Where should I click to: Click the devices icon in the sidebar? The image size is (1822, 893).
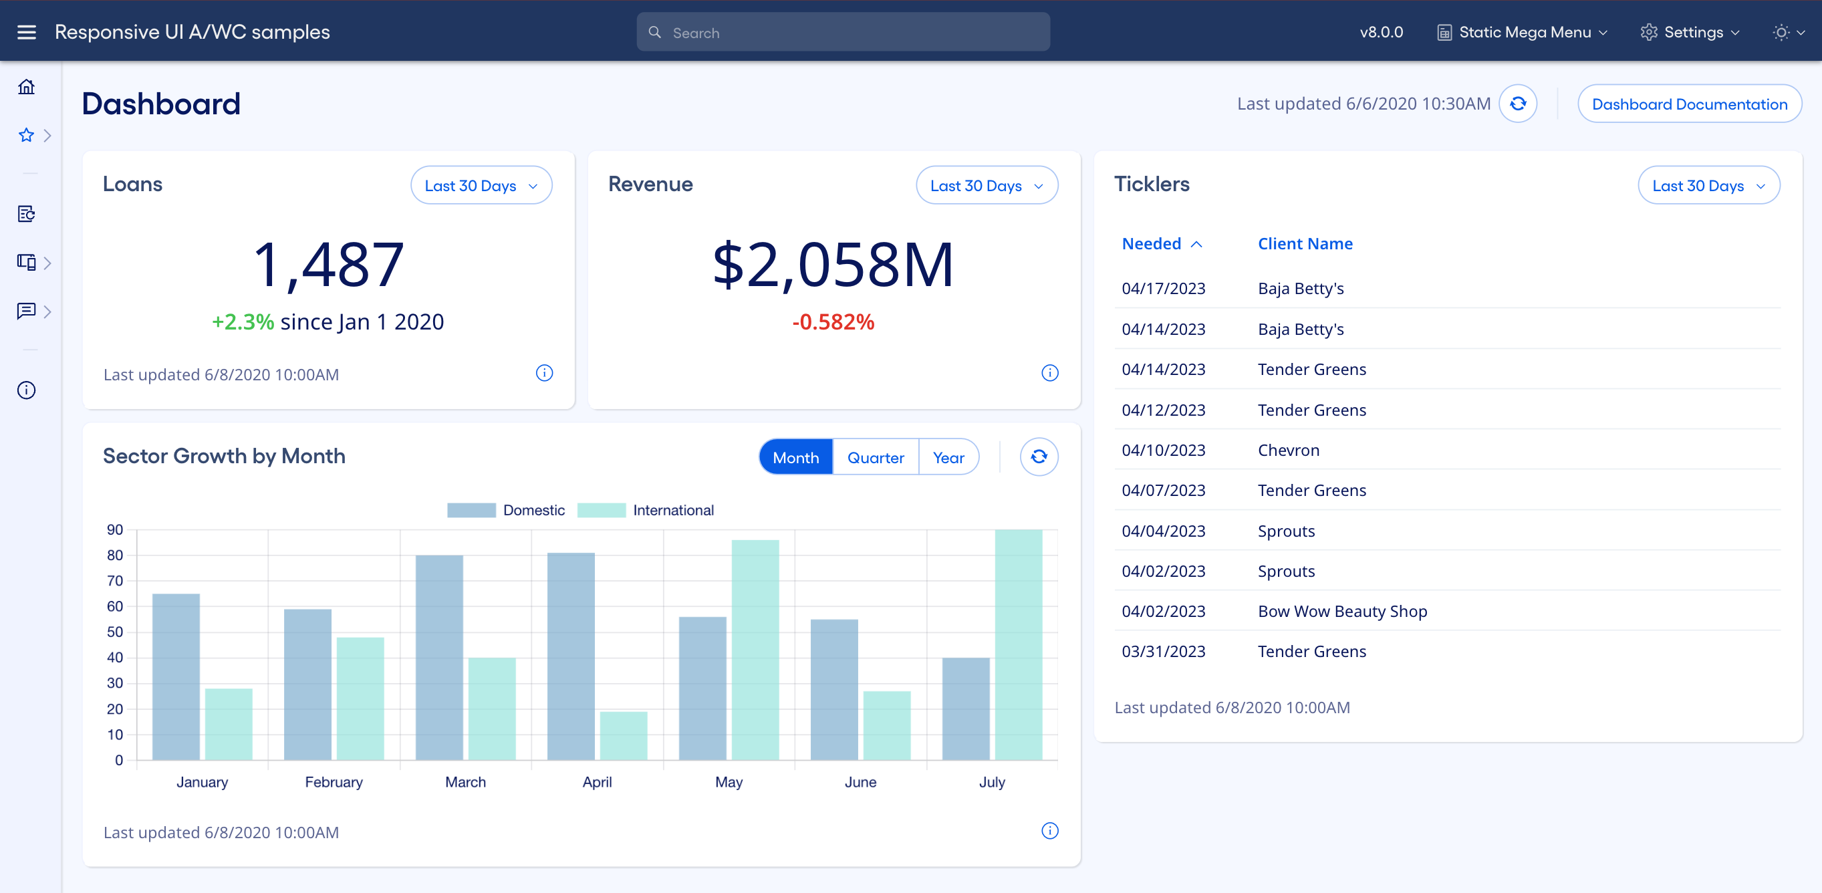(26, 262)
